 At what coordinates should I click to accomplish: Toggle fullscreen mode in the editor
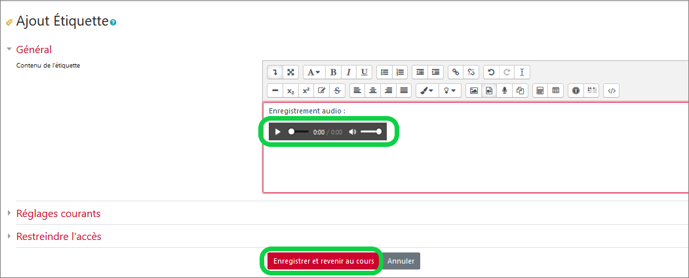(290, 72)
